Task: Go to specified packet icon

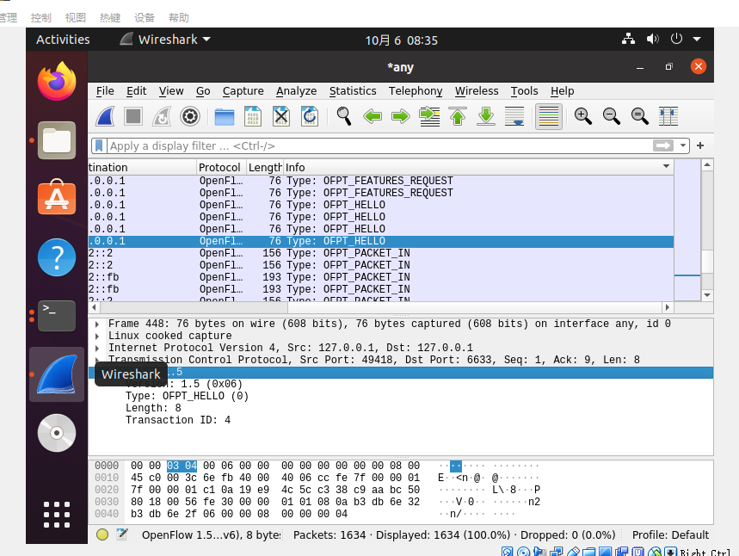Action: click(429, 116)
